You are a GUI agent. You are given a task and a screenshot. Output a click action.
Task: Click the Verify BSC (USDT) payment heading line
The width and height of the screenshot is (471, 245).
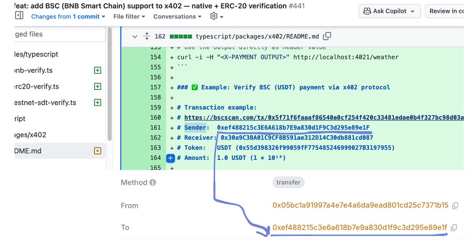pos(283,87)
